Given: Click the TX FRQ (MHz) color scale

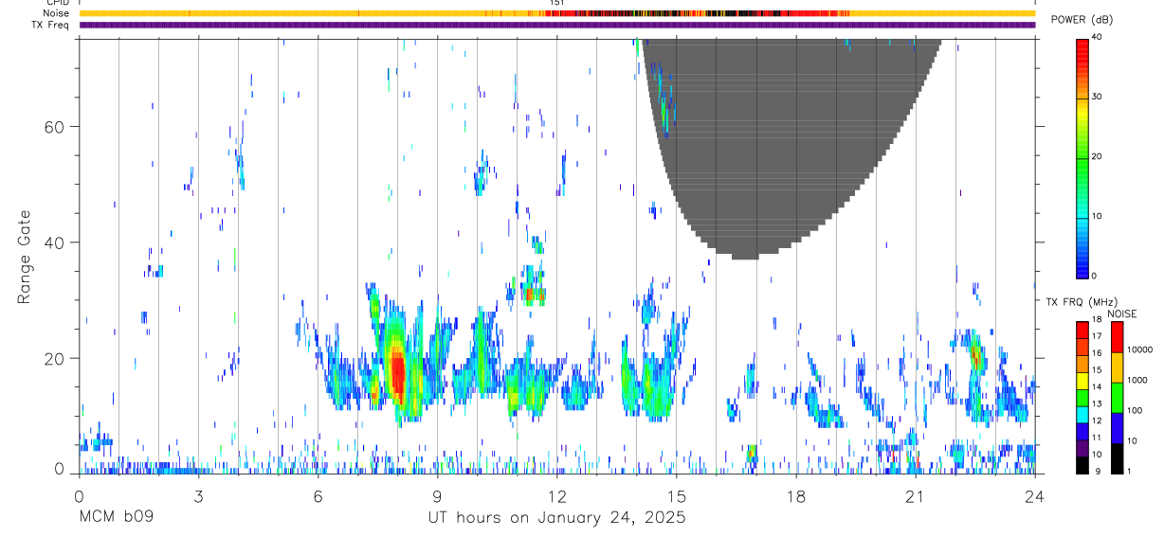Looking at the screenshot, I should point(1082,396).
